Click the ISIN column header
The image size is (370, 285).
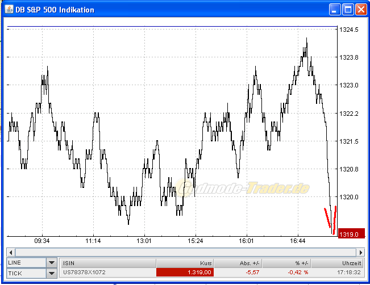coord(108,263)
